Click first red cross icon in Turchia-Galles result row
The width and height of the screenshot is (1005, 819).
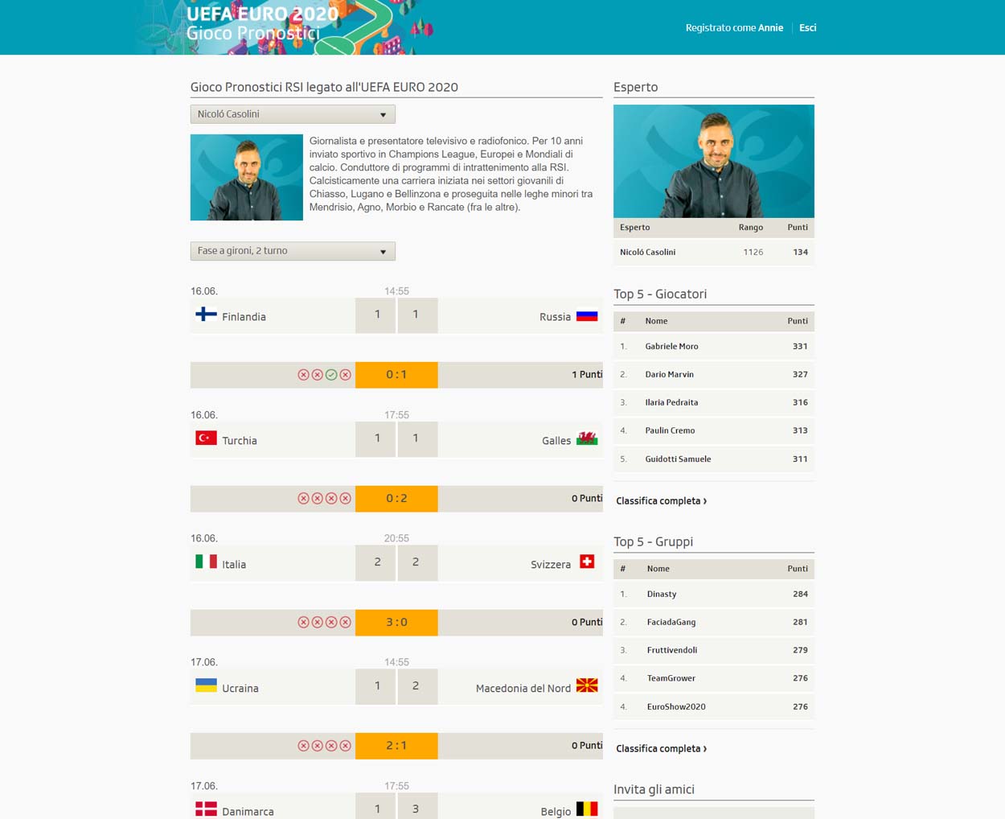point(303,499)
